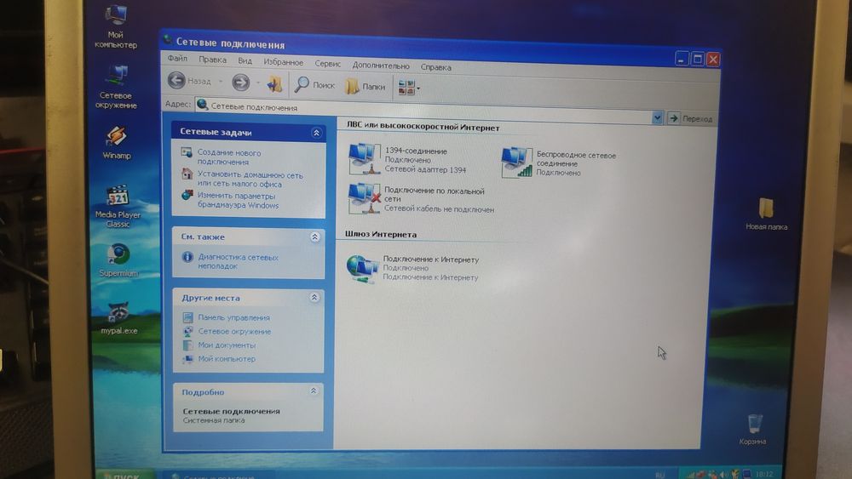The height and width of the screenshot is (479, 852).
Task: Click the ЛВС или высокоскоростной Интернет header
Action: (423, 127)
